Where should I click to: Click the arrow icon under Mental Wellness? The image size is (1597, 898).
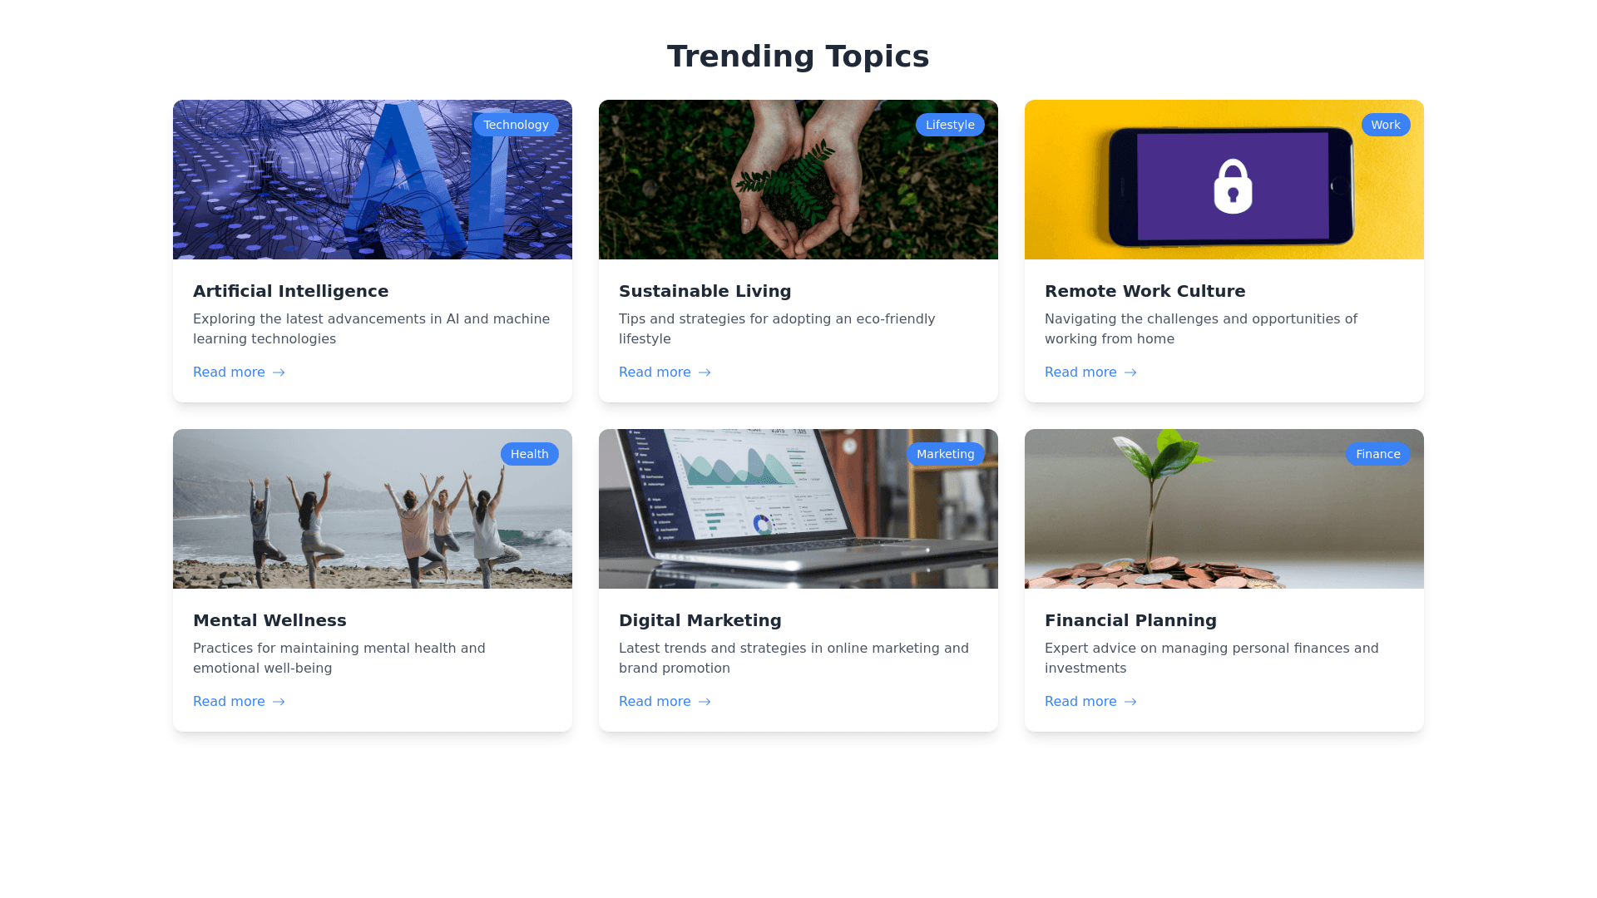279,702
